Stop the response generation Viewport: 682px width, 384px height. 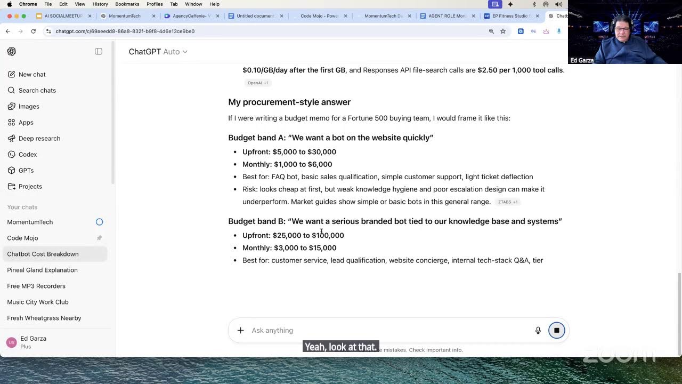(x=556, y=330)
